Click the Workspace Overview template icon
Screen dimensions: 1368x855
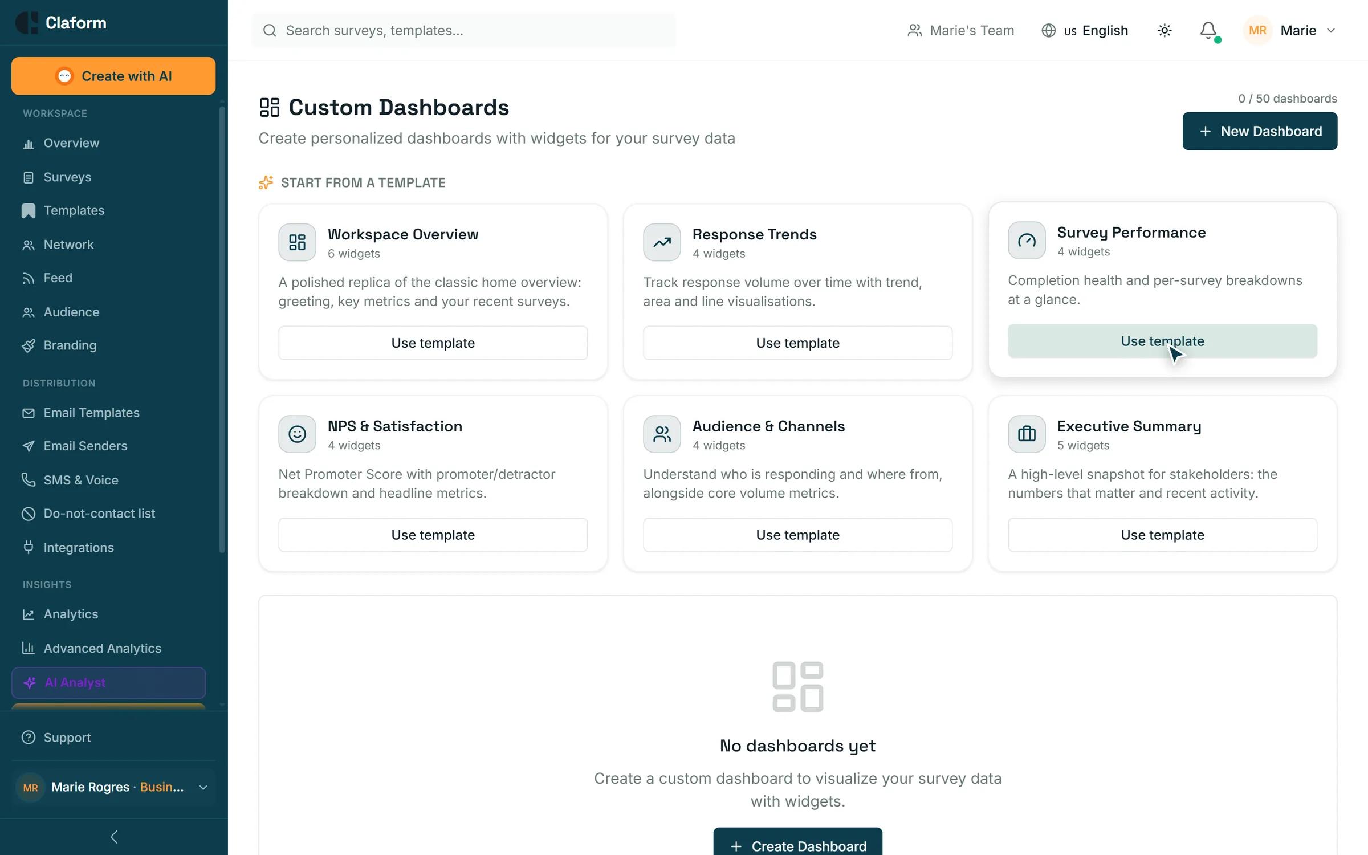(x=297, y=242)
